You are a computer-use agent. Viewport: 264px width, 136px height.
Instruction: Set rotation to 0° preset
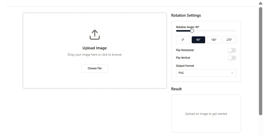click(183, 40)
